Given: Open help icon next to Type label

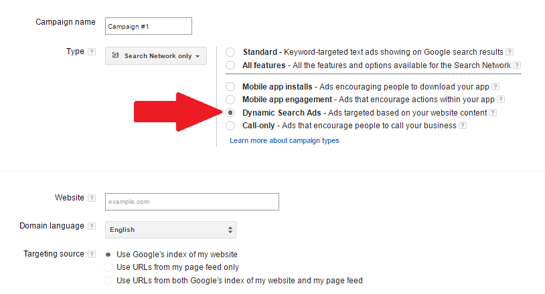Looking at the screenshot, I should (92, 51).
